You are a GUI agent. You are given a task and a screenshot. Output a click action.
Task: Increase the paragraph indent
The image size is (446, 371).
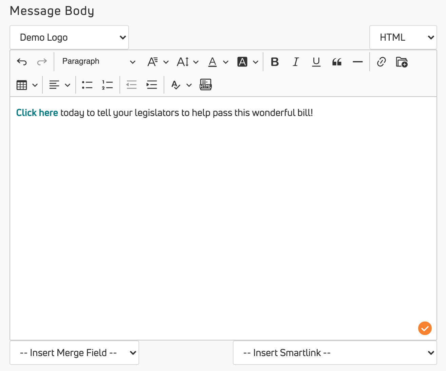[x=151, y=84]
